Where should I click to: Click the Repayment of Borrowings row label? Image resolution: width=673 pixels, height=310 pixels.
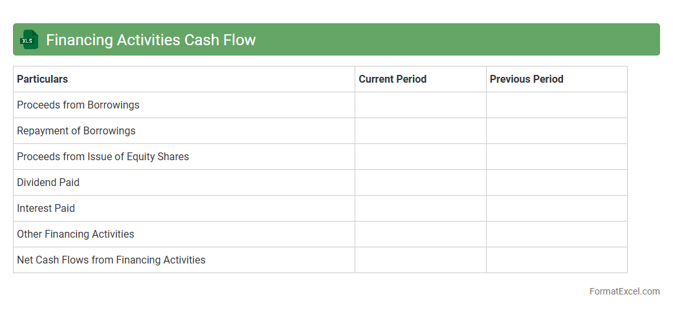point(76,130)
